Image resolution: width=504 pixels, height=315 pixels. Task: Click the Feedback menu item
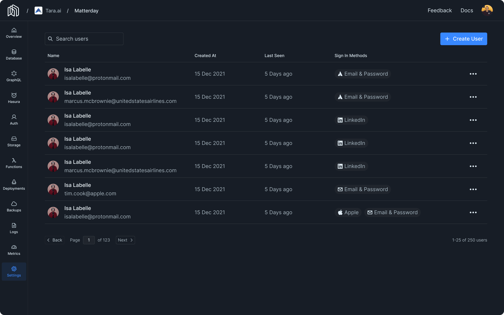[x=440, y=10]
